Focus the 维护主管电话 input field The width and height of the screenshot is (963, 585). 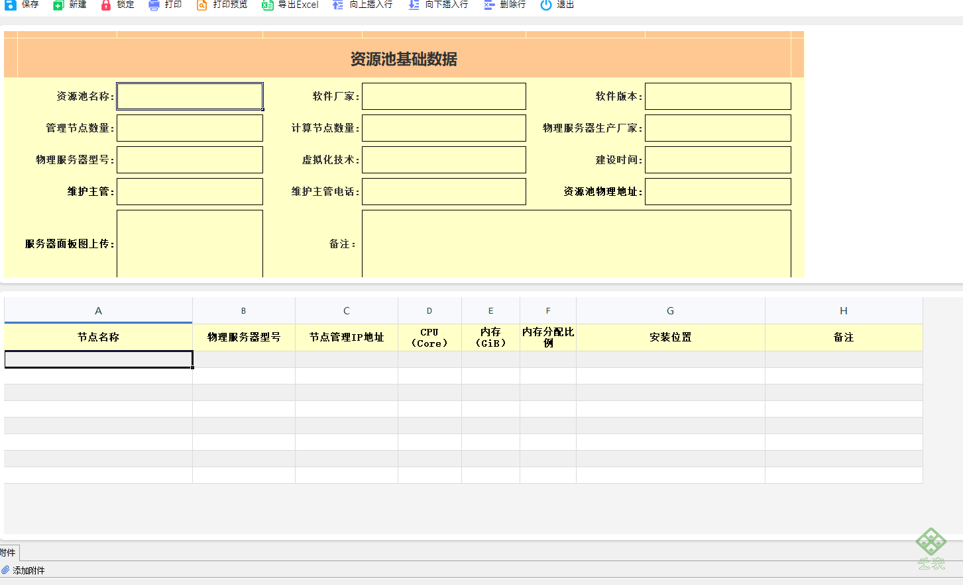coord(444,191)
